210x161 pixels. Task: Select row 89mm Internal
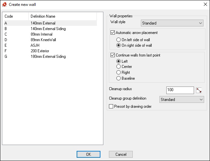pyautogui.click(x=50, y=34)
